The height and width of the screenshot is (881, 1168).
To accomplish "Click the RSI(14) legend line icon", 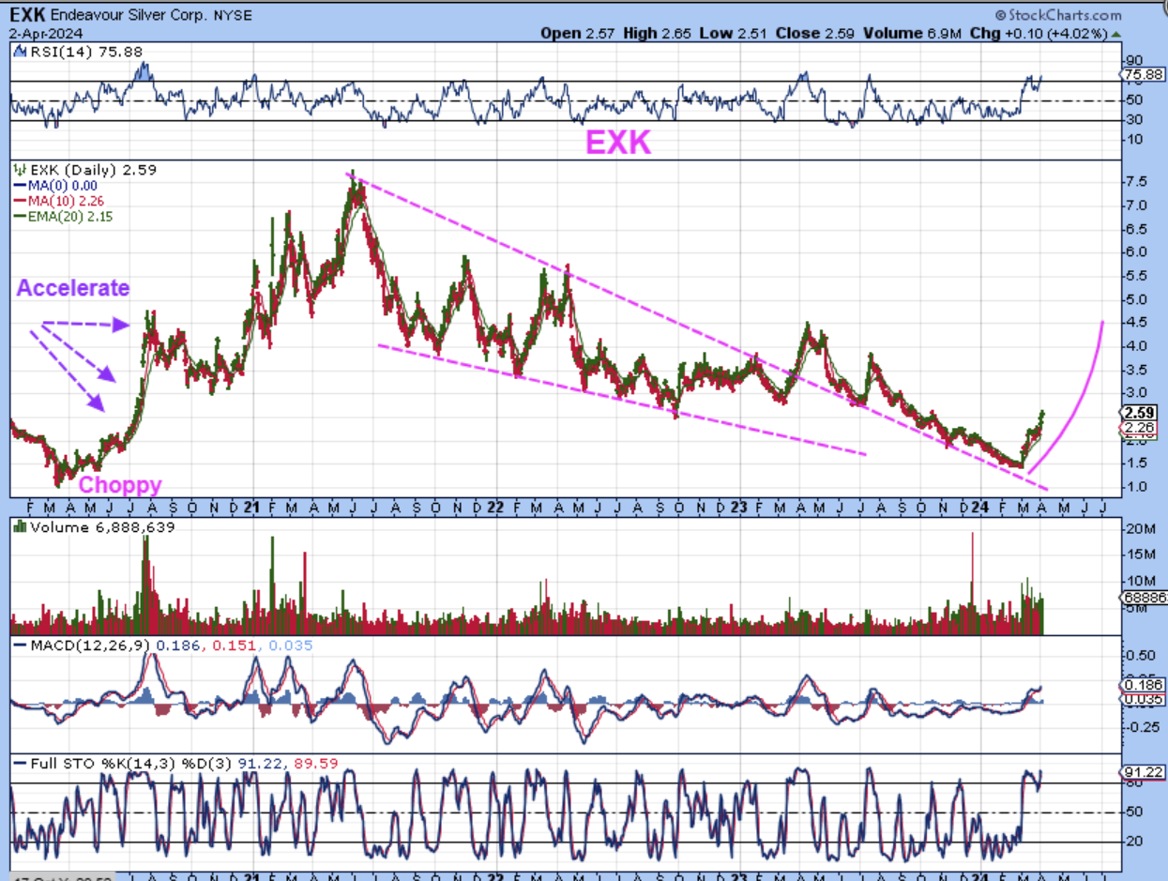I will (x=19, y=53).
